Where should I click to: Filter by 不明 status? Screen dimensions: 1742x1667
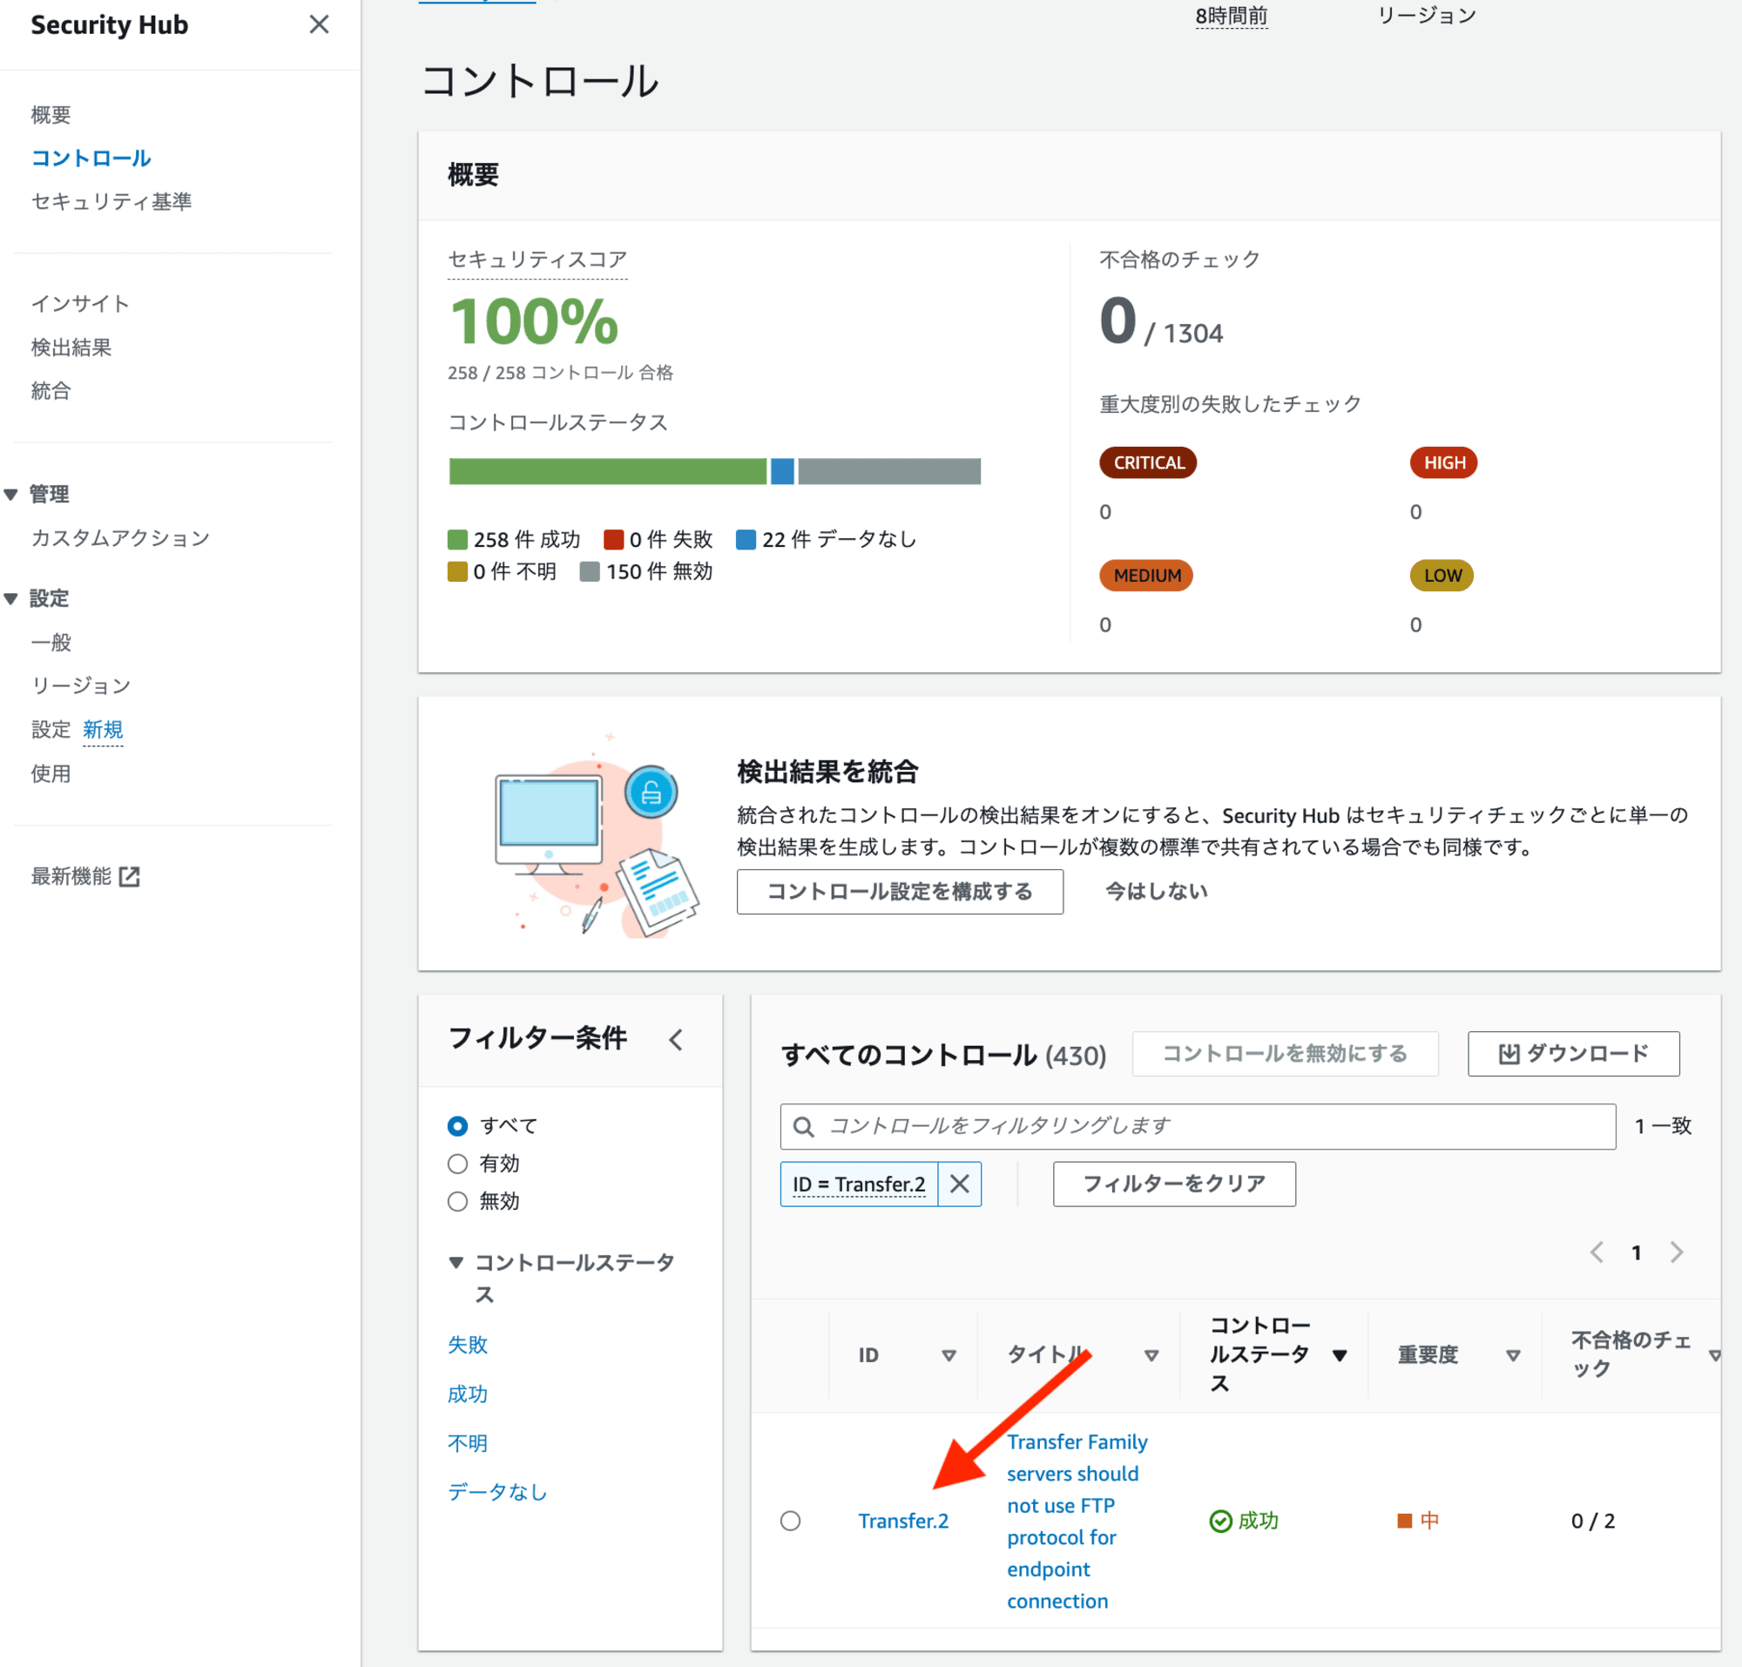(468, 1443)
